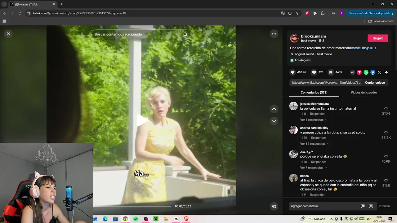The height and width of the screenshot is (223, 397).
Task: Share video to X
Action: coord(380,72)
